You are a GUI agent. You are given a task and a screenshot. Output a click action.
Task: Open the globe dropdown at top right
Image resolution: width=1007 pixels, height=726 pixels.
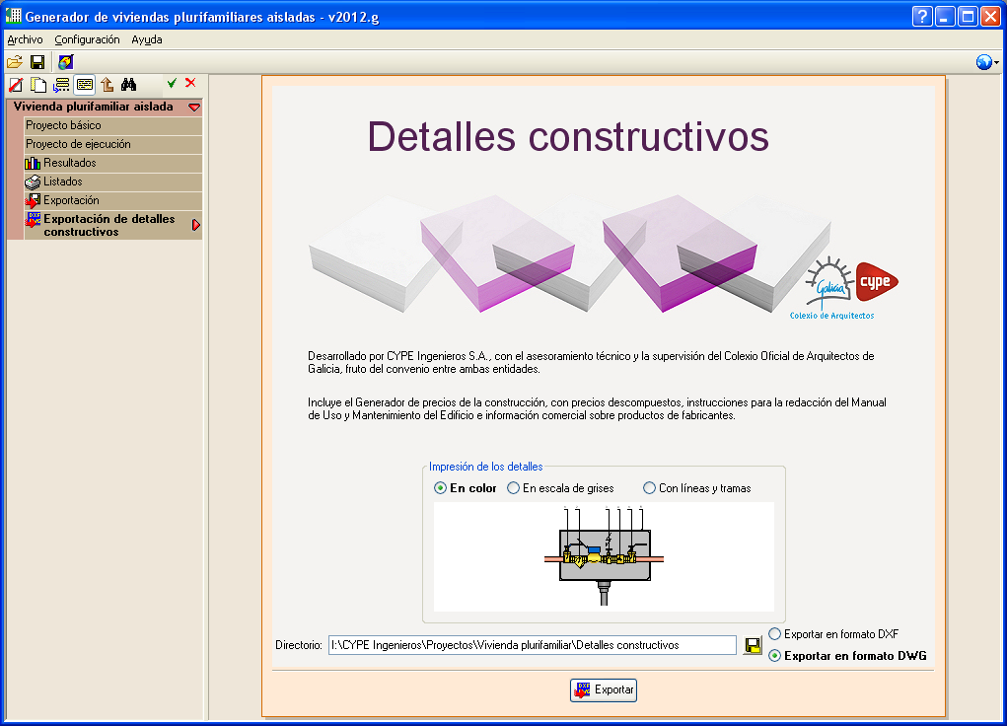coord(987,62)
